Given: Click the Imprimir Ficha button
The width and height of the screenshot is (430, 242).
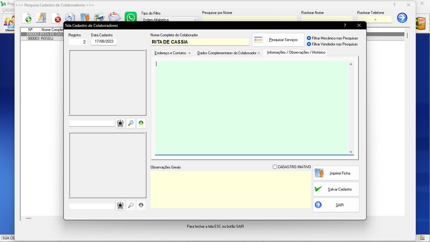Looking at the screenshot, I should tap(336, 173).
